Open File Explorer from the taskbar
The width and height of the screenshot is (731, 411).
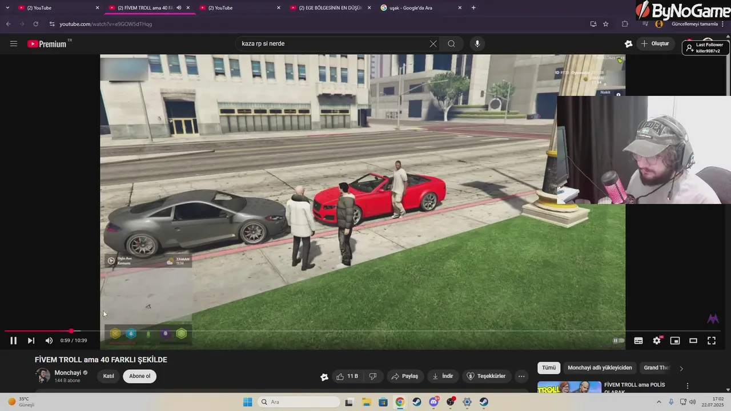366,402
